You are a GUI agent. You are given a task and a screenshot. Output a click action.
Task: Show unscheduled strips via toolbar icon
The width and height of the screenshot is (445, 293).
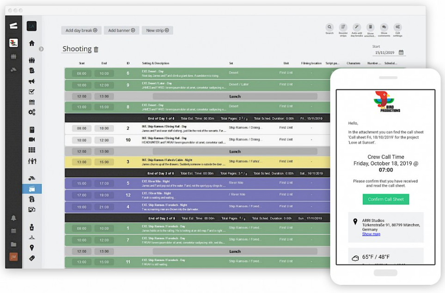[370, 27]
